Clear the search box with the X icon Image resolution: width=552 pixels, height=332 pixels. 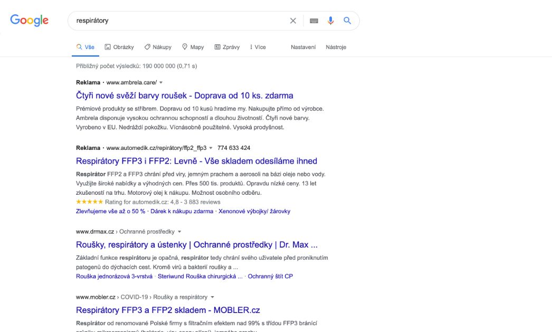coord(293,21)
